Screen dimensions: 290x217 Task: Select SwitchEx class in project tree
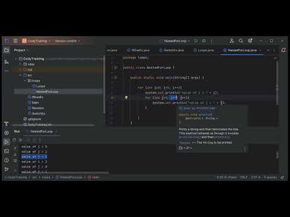36,113
